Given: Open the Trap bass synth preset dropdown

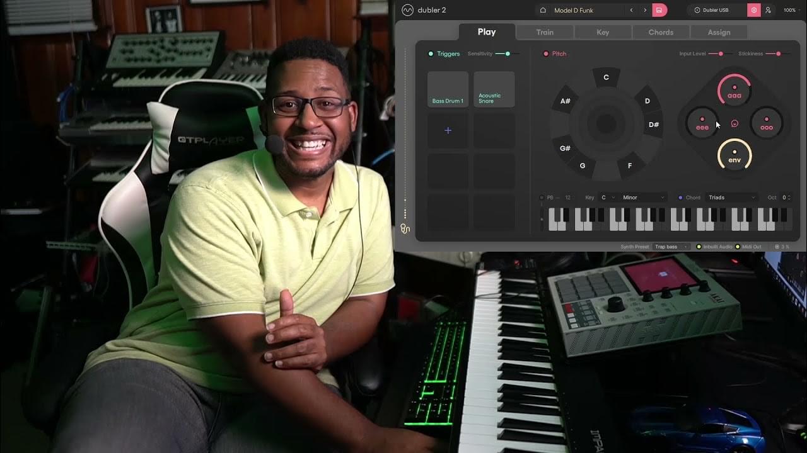Looking at the screenshot, I should point(671,247).
